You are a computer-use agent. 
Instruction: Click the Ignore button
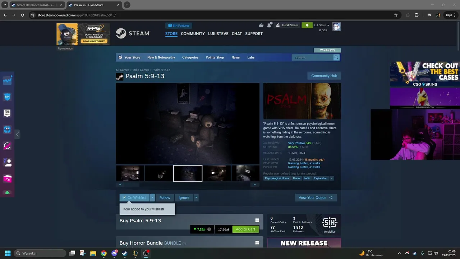pos(184,197)
